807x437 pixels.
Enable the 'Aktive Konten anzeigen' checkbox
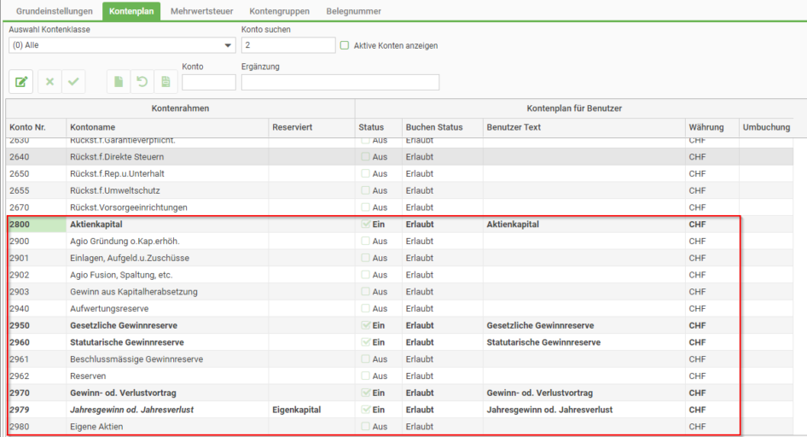point(345,45)
